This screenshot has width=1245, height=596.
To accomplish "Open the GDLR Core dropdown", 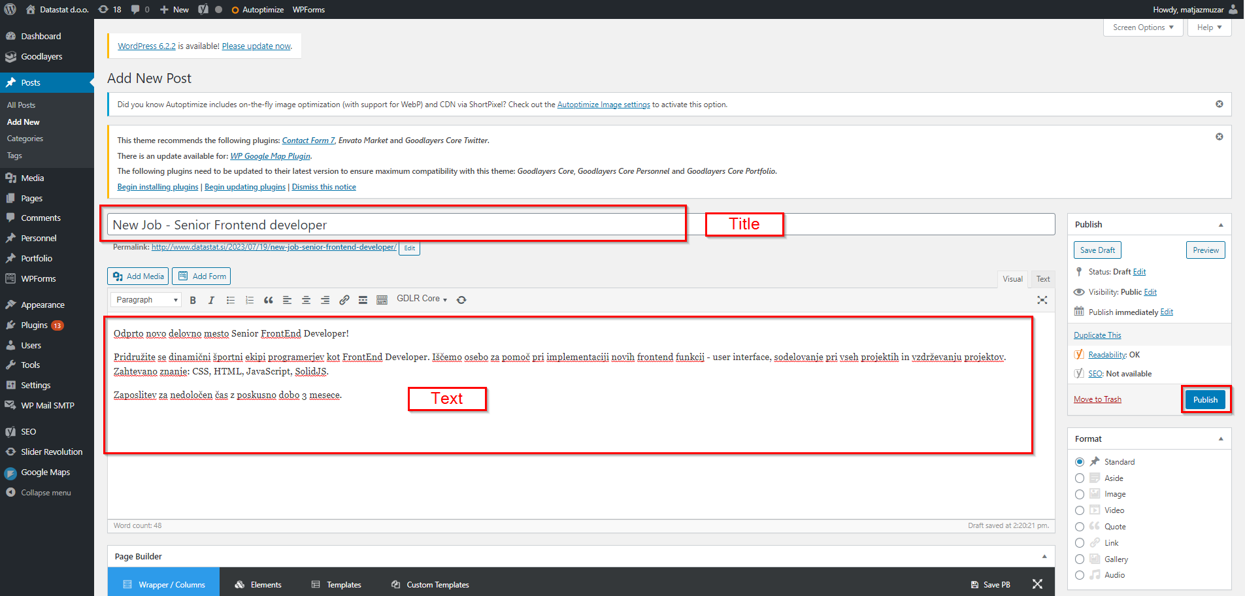I will pyautogui.click(x=422, y=299).
